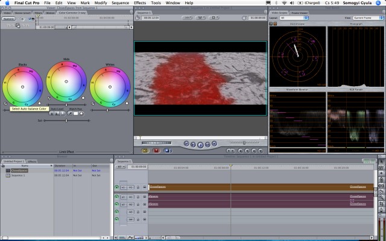Toggle A1 track audible indicator
This screenshot has width=386, height=241.
click(117, 196)
